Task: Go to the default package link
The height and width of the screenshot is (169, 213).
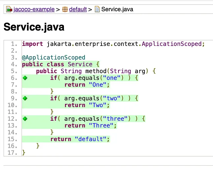Action: pos(78,9)
